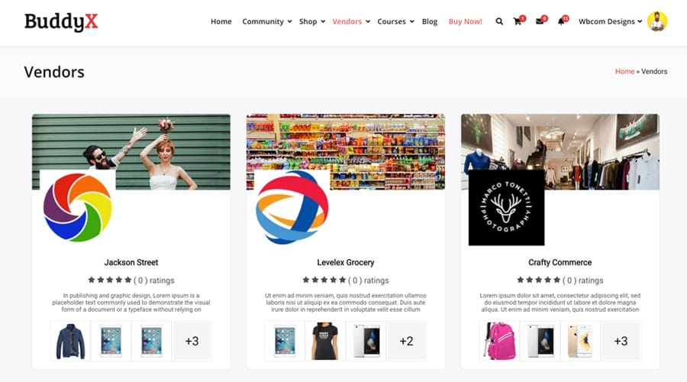This screenshot has width=687, height=382.
Task: Click the Levelex Grocery store logo
Action: (x=292, y=207)
